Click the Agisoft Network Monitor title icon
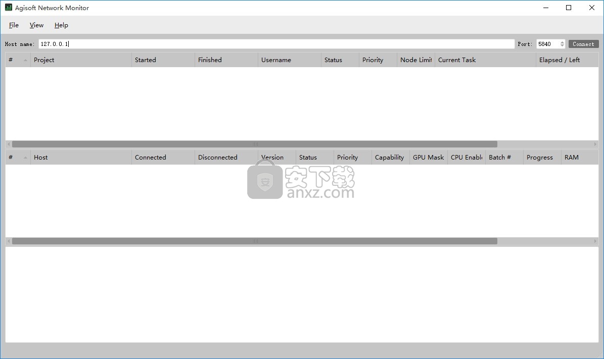Viewport: 604px width, 359px height. coord(9,8)
